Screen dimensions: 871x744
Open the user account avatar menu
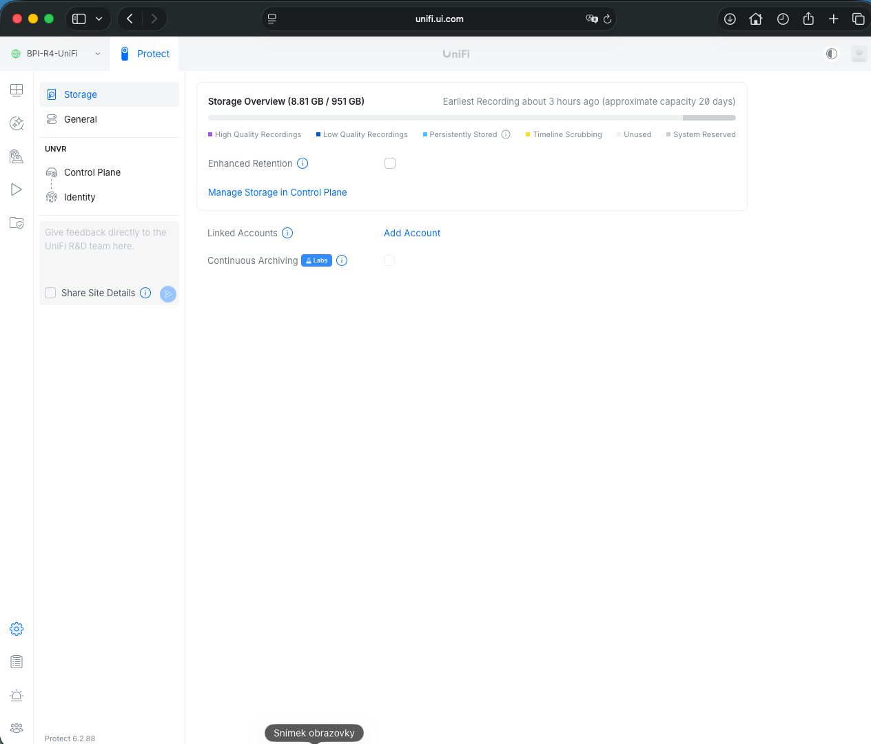pyautogui.click(x=859, y=54)
